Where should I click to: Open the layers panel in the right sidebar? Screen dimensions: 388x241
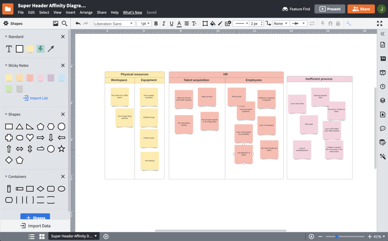(x=383, y=100)
